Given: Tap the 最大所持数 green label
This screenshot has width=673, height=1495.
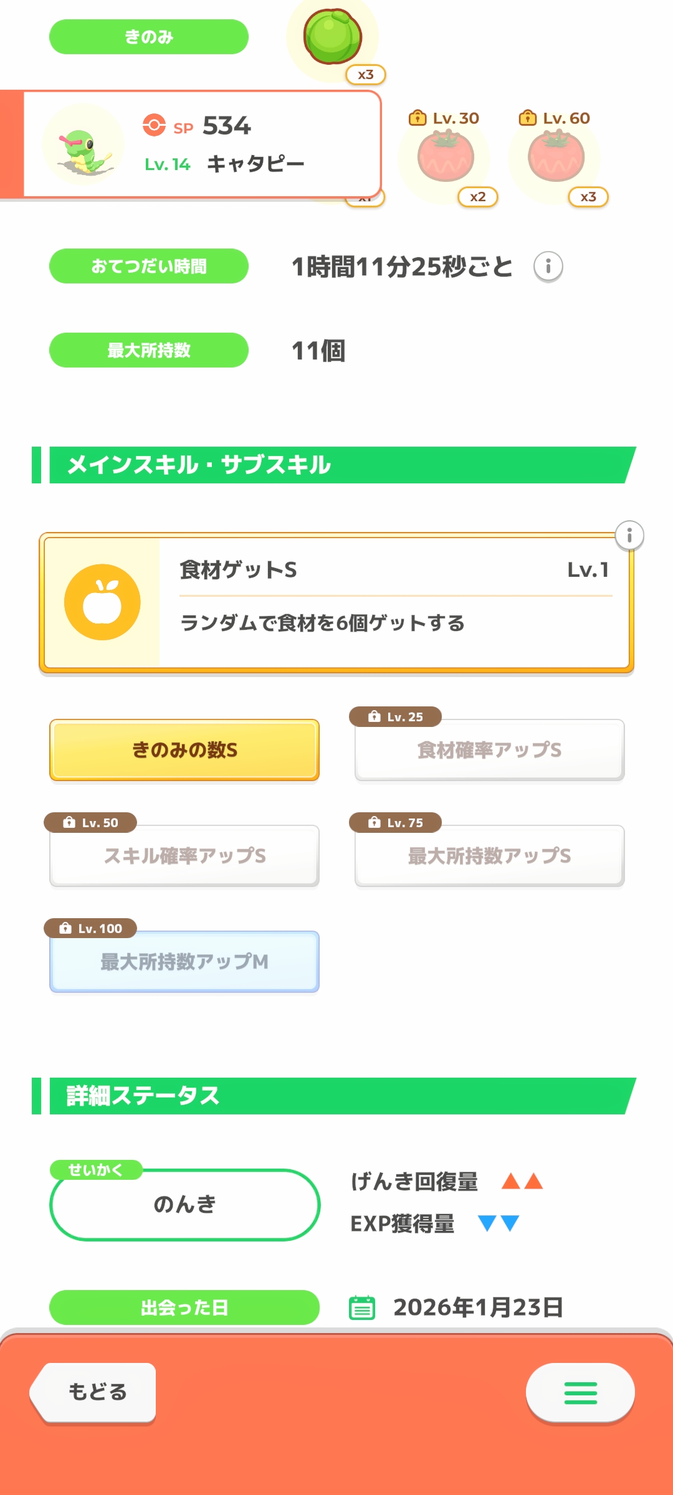Looking at the screenshot, I should pos(149,350).
